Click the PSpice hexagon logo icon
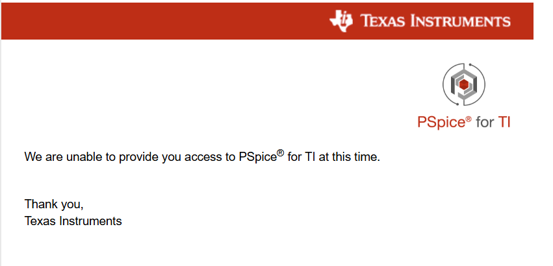Image resolution: width=553 pixels, height=266 pixels. coord(464,84)
